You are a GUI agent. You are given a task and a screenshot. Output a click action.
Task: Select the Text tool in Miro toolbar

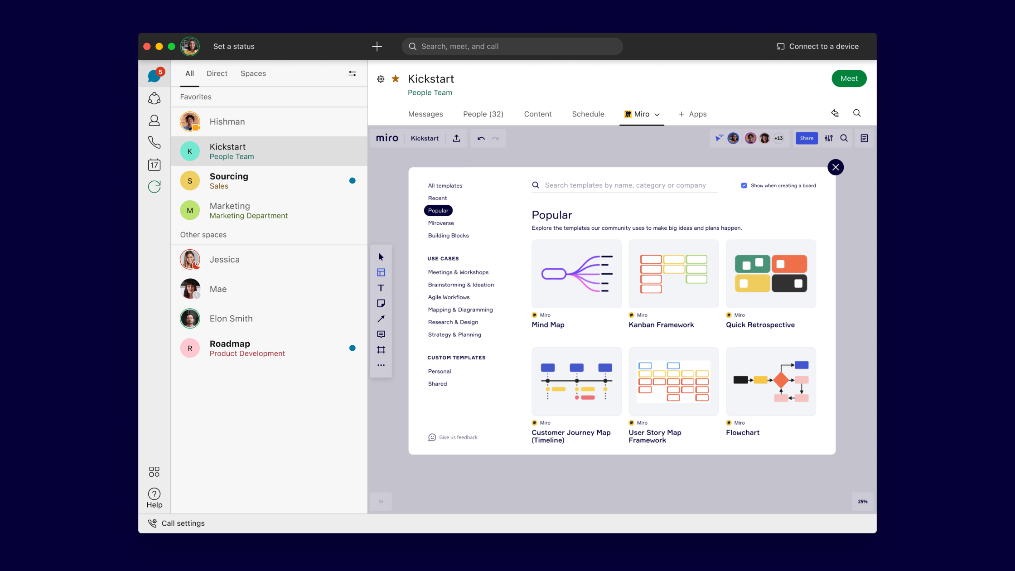381,288
